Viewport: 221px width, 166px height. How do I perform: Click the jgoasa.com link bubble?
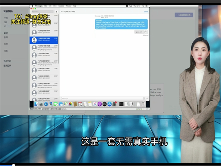point(138,32)
